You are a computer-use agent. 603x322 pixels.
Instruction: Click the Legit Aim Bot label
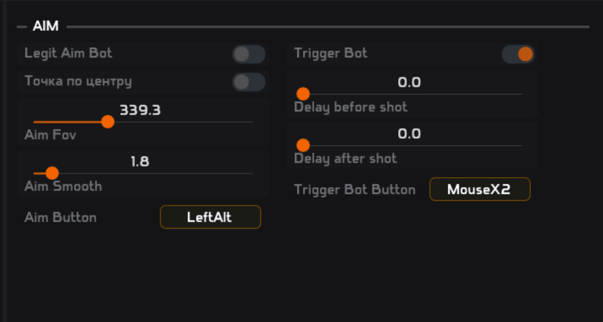pyautogui.click(x=68, y=53)
